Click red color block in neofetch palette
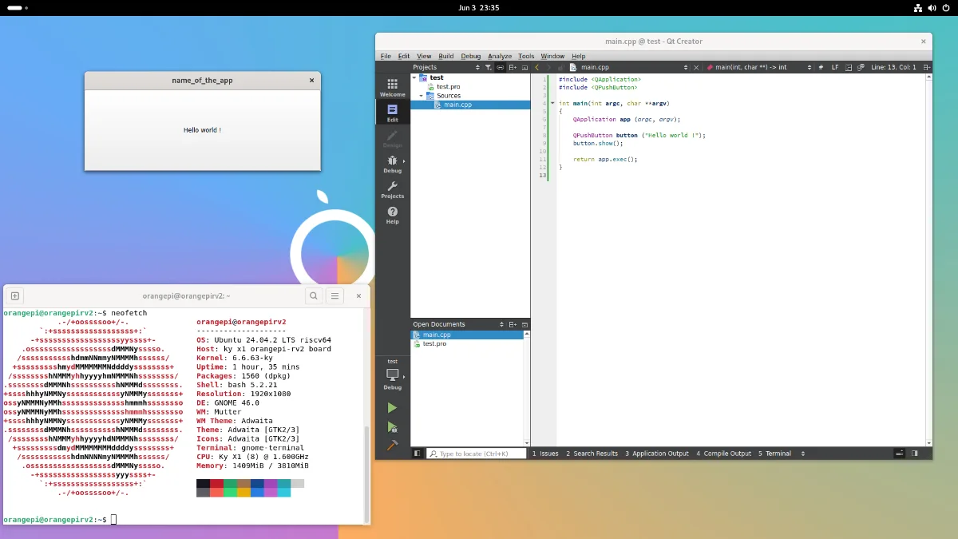958x539 pixels. 216,484
